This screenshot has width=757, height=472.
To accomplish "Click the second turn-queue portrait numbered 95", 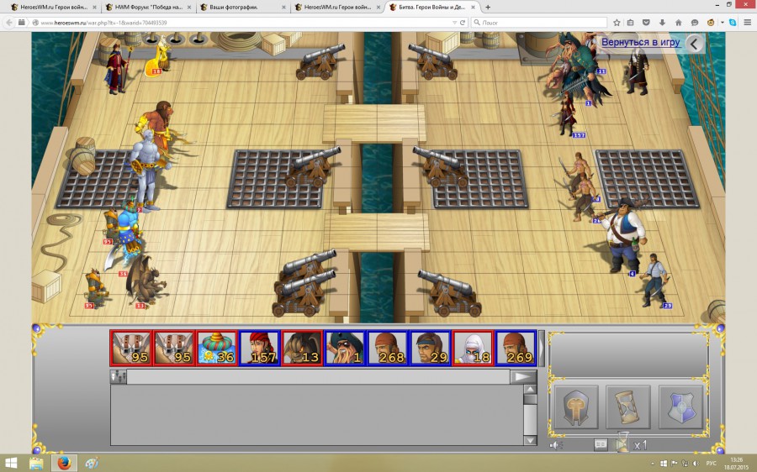I will click(x=174, y=348).
